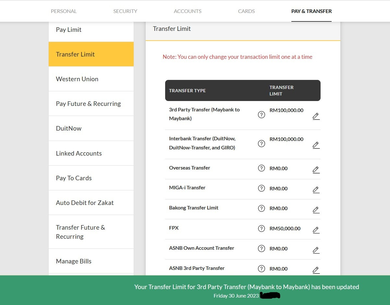The height and width of the screenshot is (305, 390).
Task: Click the TRANSFER LIMIT column header
Action: pos(281,91)
